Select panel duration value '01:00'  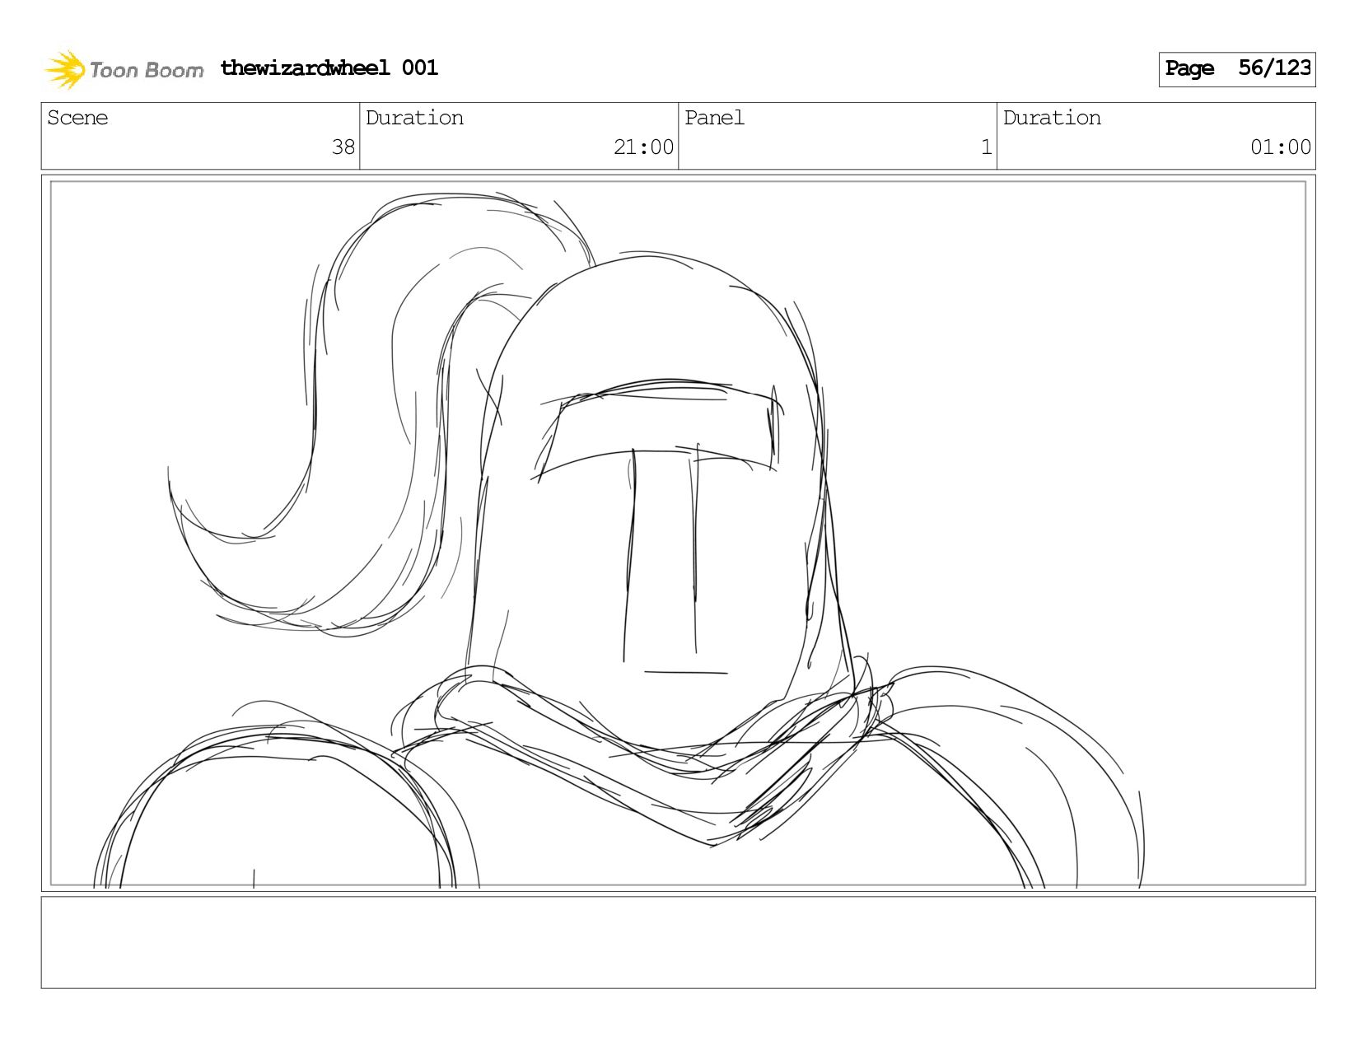pos(1280,147)
